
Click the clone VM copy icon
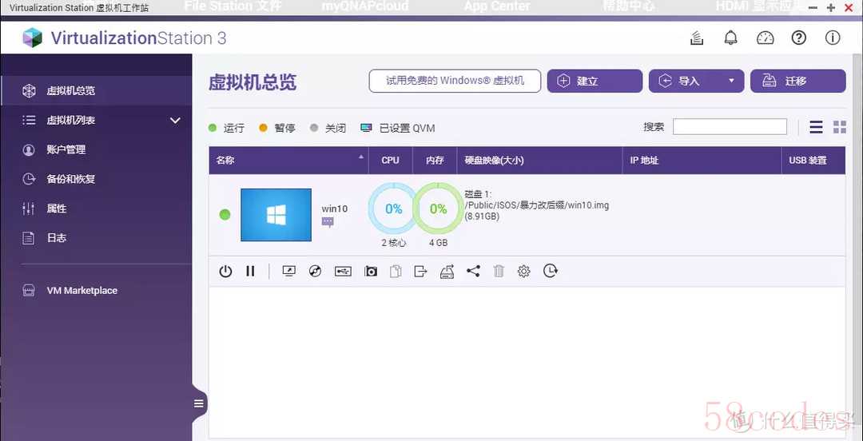396,271
